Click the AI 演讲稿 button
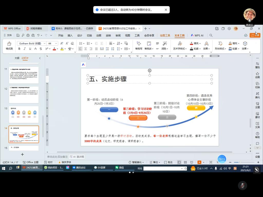This screenshot has height=197, width=263. 77,156
